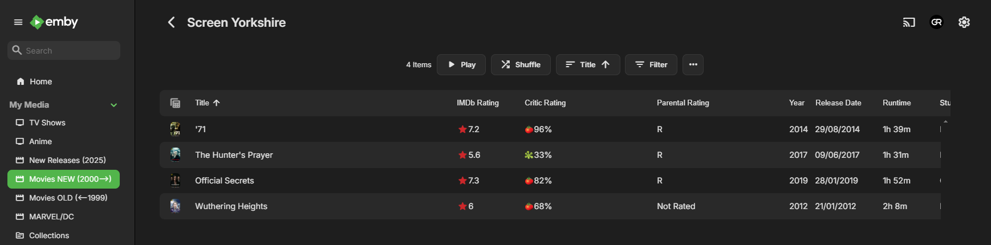Focus the Search input field
The width and height of the screenshot is (991, 245).
pyautogui.click(x=64, y=50)
